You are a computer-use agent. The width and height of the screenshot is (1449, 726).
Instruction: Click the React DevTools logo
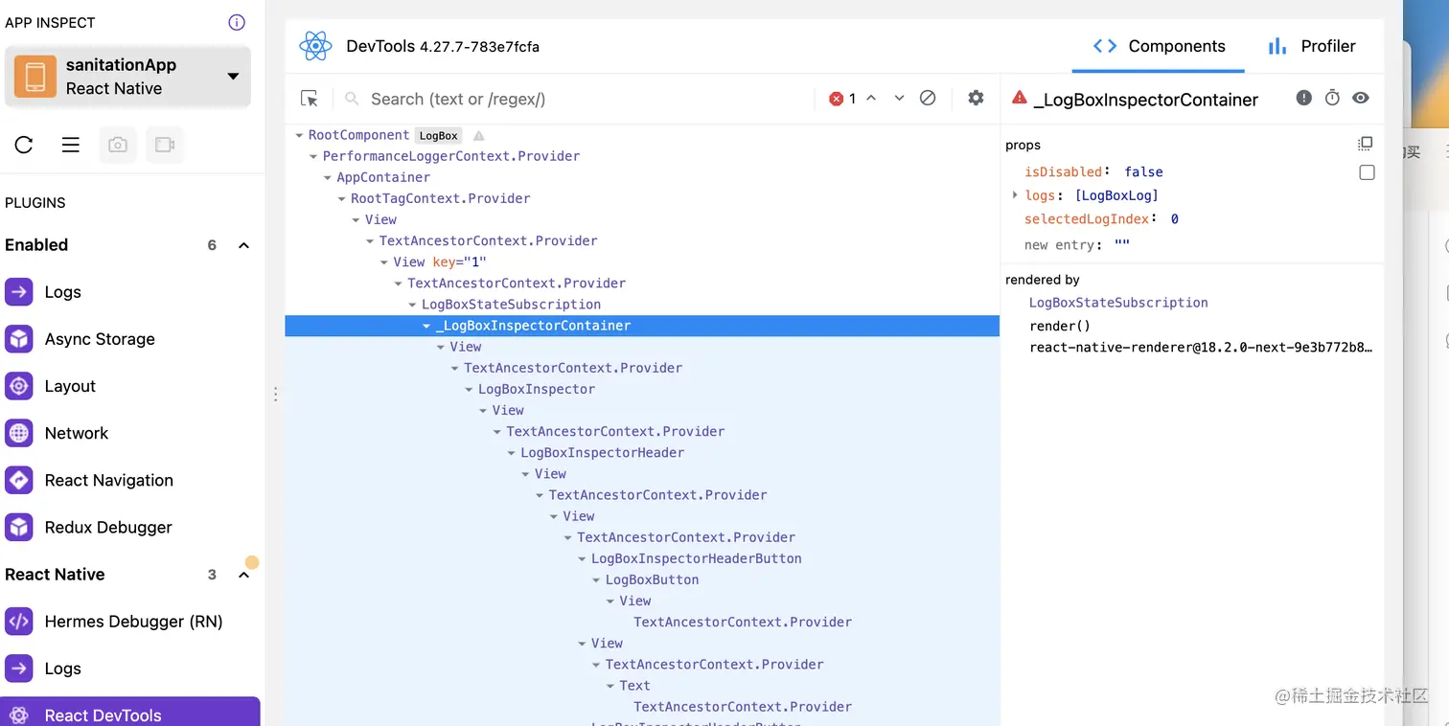pyautogui.click(x=315, y=46)
